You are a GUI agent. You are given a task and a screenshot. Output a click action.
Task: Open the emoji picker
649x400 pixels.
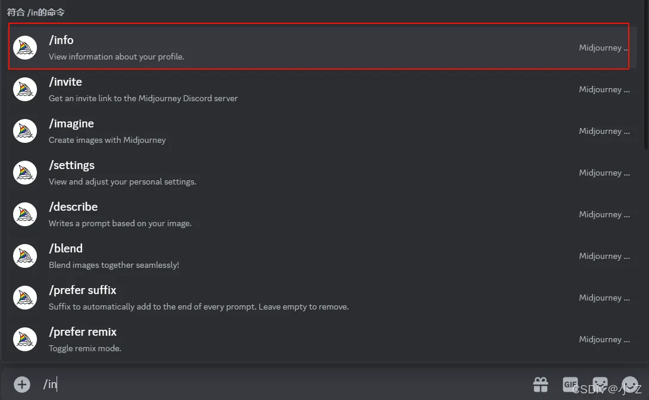click(x=629, y=385)
